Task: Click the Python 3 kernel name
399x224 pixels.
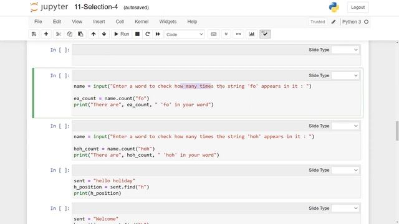Action: coord(352,22)
